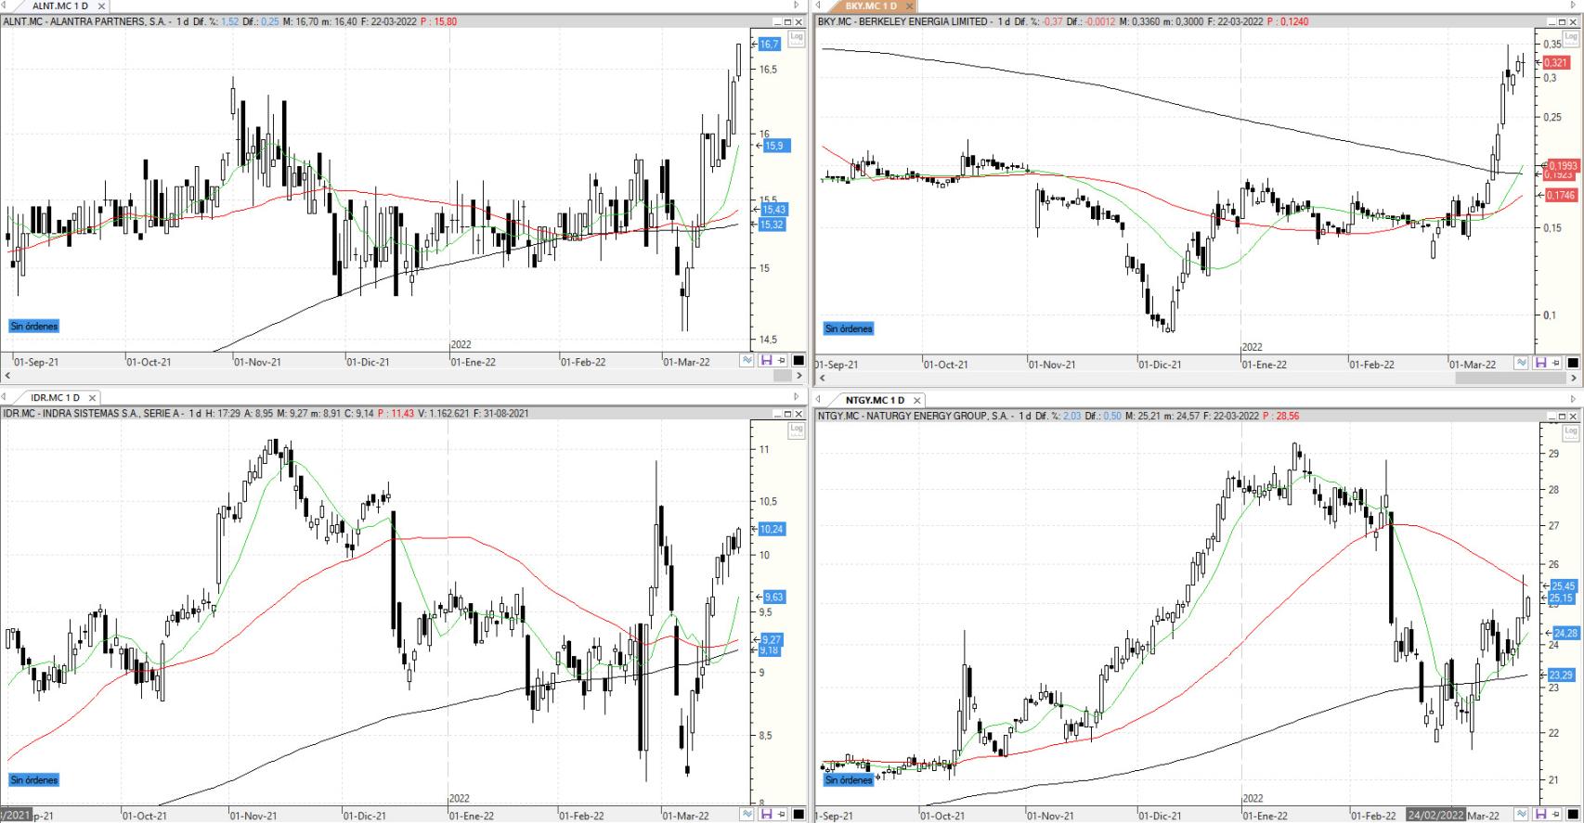Screen dimensions: 1584x823
Task: Click Sin órdenes label on BKY.MC chart
Action: pos(849,328)
